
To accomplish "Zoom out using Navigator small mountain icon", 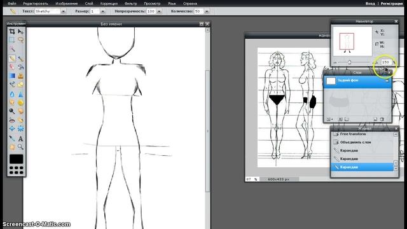I will click(335, 62).
